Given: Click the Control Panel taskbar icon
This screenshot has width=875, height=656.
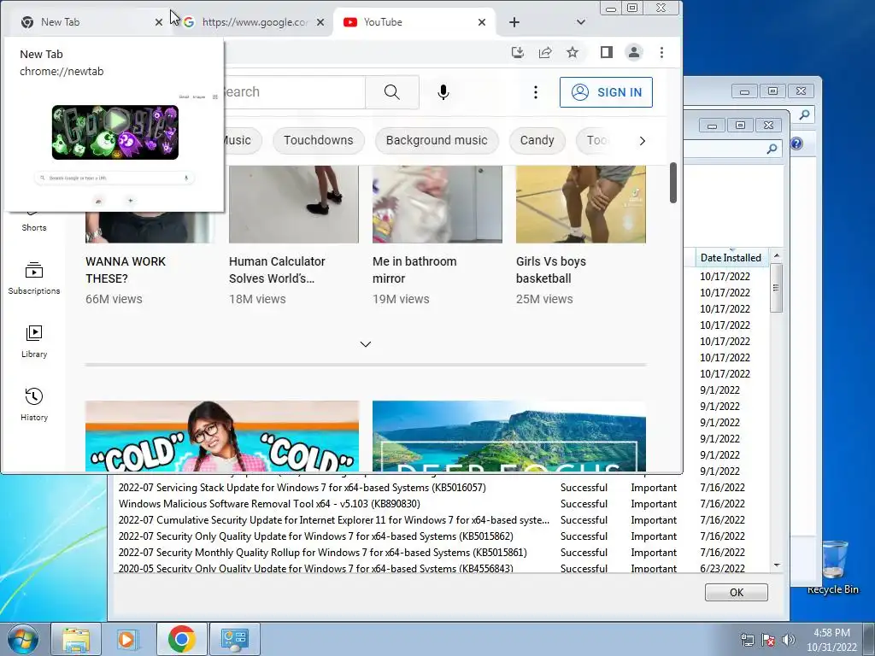Looking at the screenshot, I should point(234,639).
